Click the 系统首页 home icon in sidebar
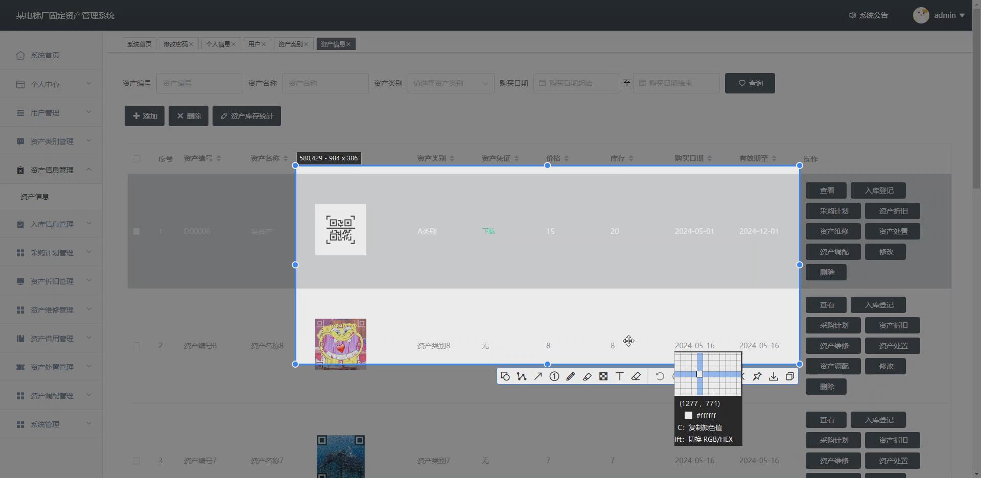This screenshot has width=981, height=478. pyautogui.click(x=20, y=55)
